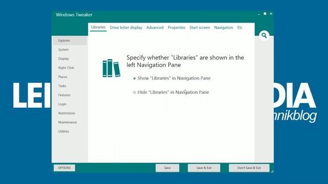The height and width of the screenshot is (184, 328).
Task: Select Show "Libraries" in Navigation Pane
Action: coord(172,78)
